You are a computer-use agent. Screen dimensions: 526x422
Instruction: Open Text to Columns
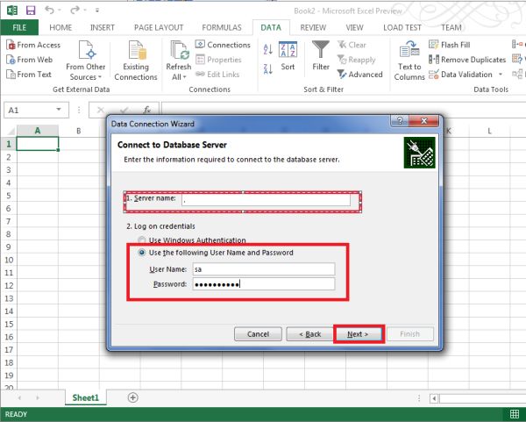pos(409,61)
